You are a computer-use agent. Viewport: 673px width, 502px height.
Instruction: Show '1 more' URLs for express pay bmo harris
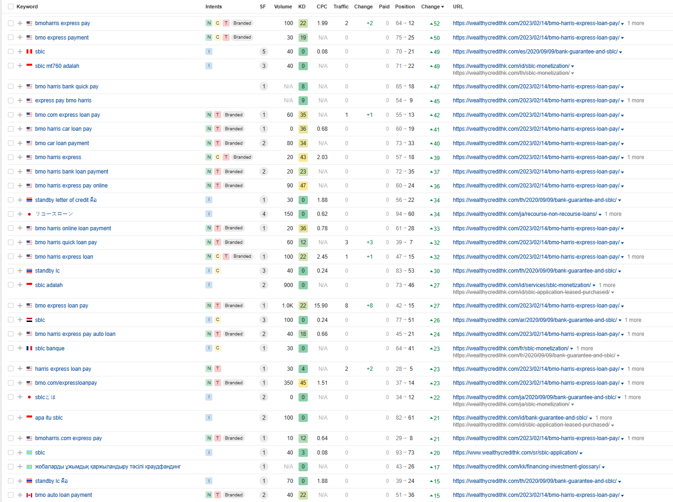click(635, 100)
